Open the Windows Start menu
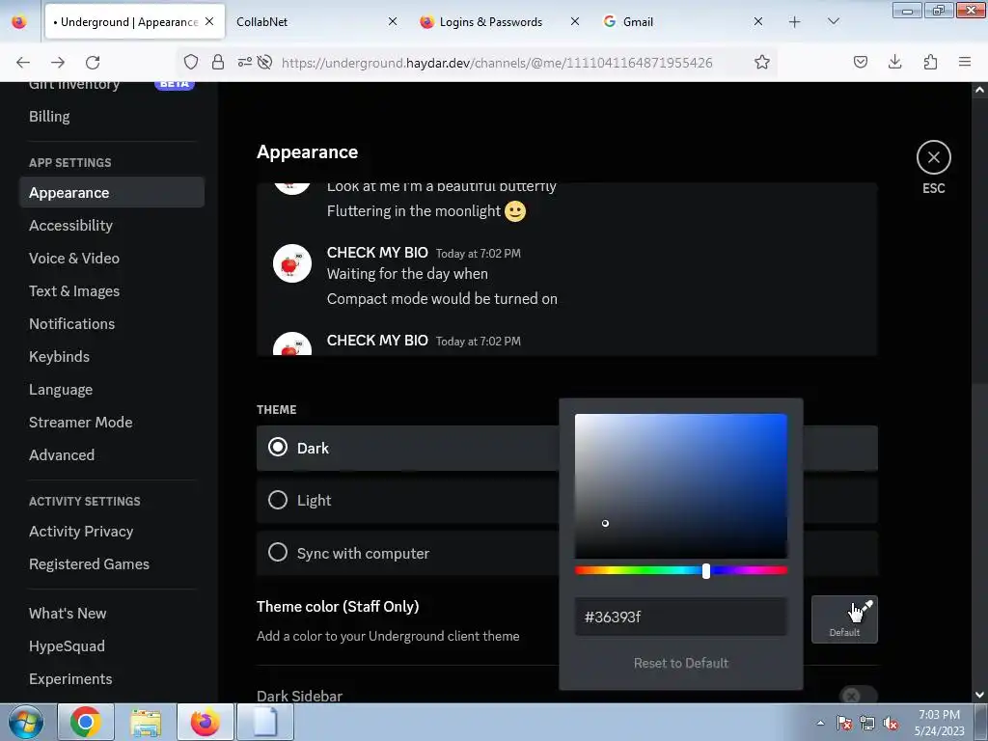 click(25, 722)
